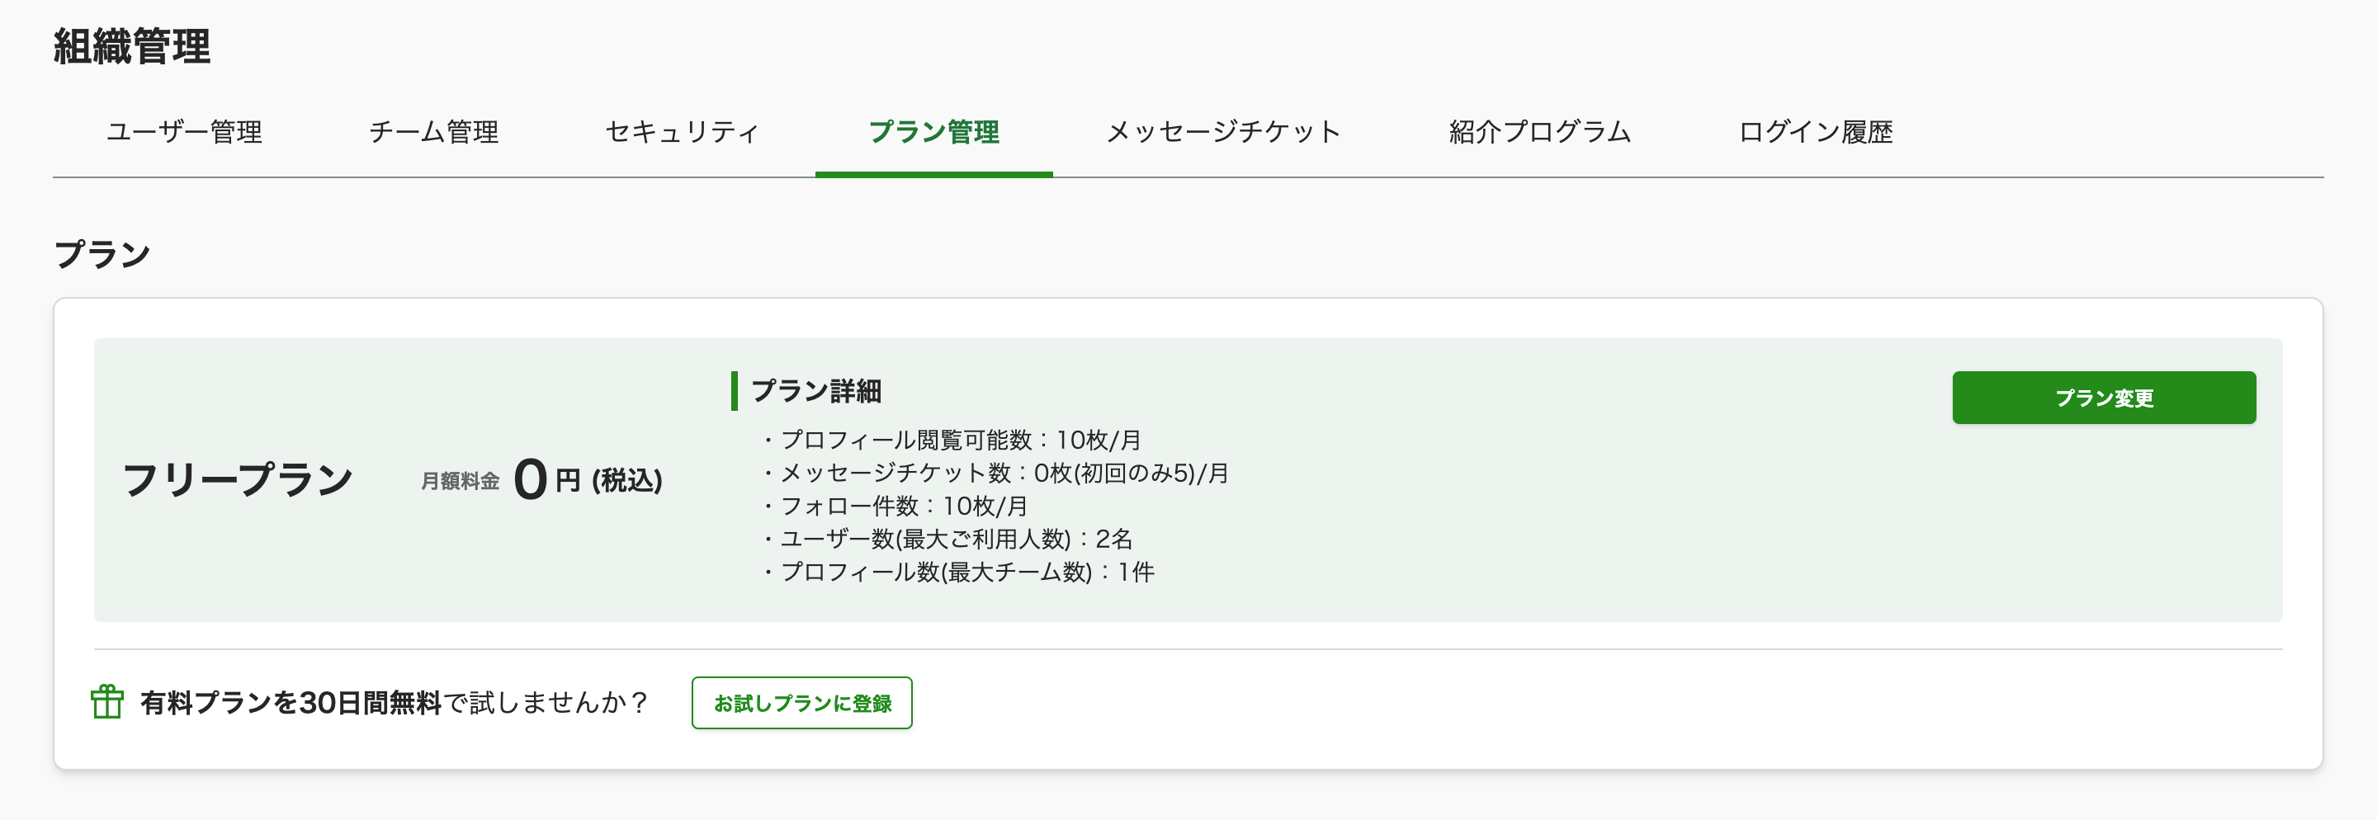
Task: Click the 月額料金 0円 price label
Action: 541,479
